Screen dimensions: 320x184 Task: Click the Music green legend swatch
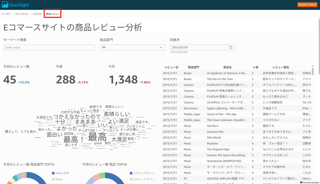pyautogui.click(x=53, y=179)
